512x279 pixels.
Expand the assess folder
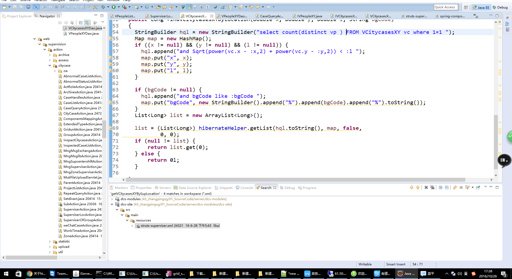pos(50,60)
